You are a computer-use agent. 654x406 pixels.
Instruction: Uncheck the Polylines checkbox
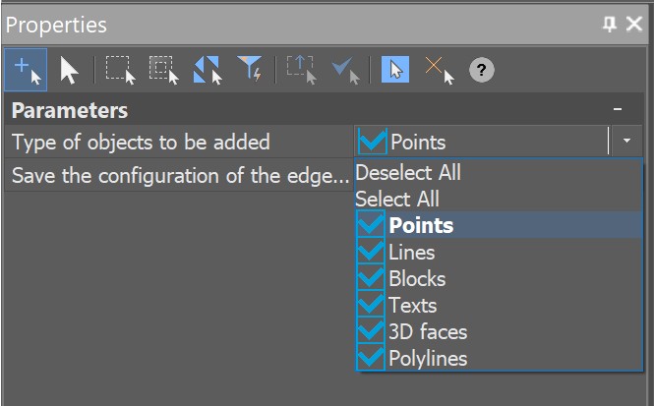click(372, 358)
